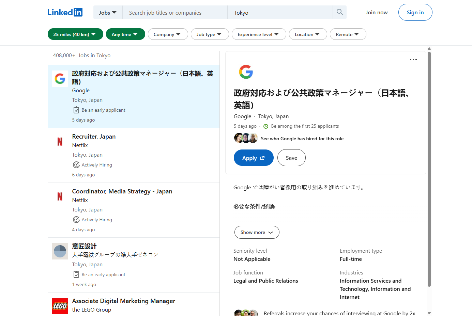Viewport: 472px width, 316px height.
Task: Click 'Legal and Public Relations' job function
Action: point(266,281)
